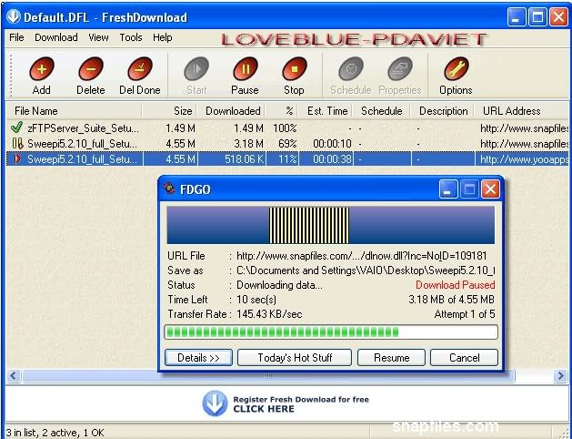Sort by the Downloaded column header
572x439 pixels.
tap(231, 111)
